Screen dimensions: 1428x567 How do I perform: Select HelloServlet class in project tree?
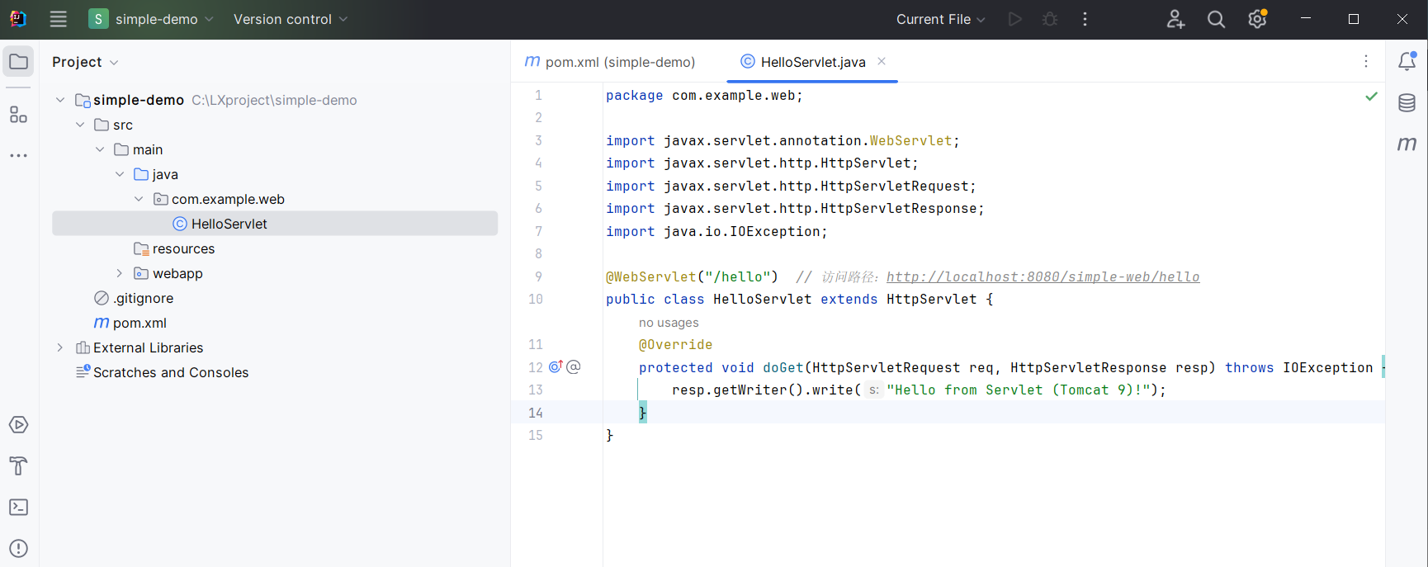[275, 224]
